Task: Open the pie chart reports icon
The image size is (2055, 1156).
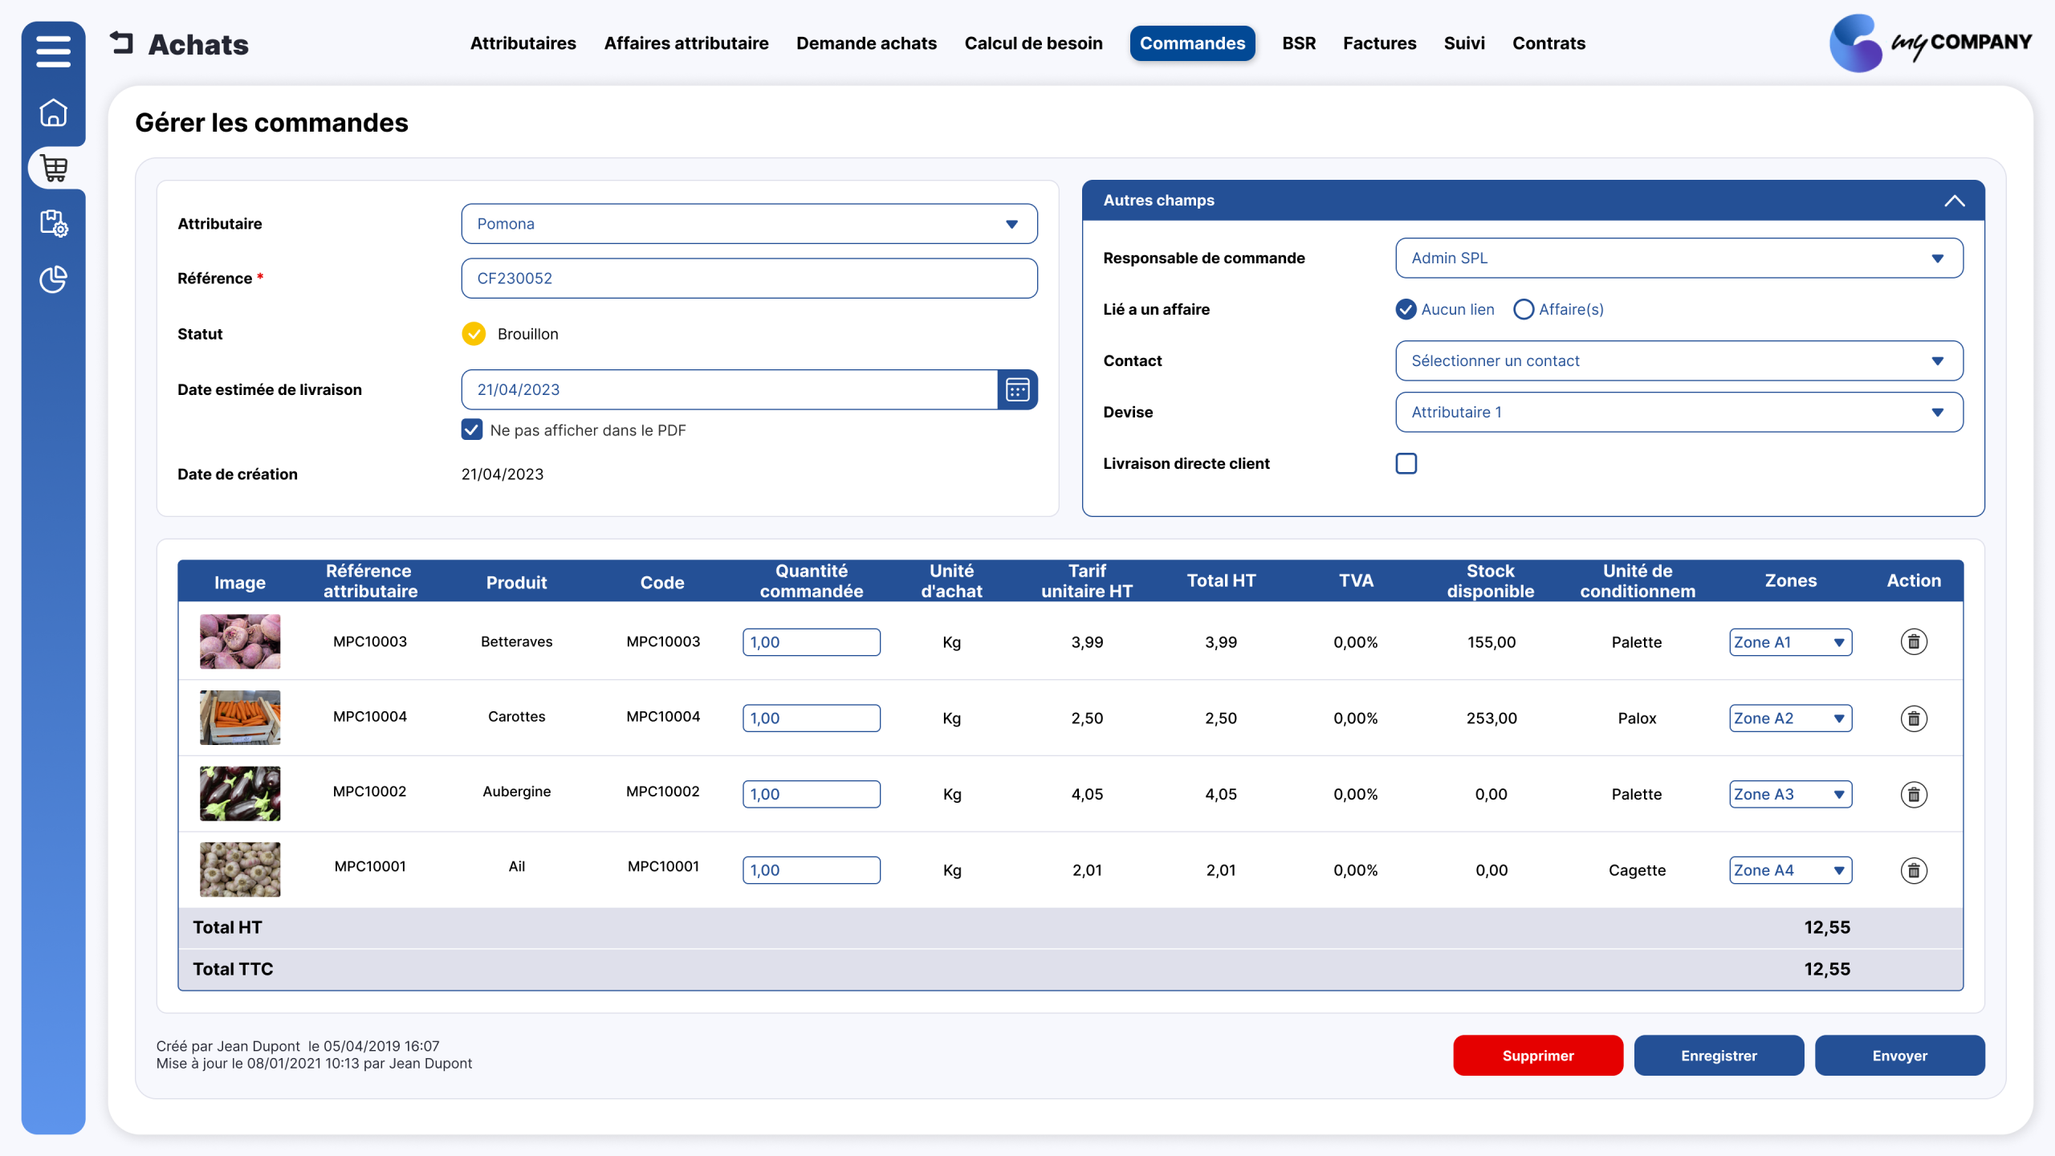Action: pos(53,279)
